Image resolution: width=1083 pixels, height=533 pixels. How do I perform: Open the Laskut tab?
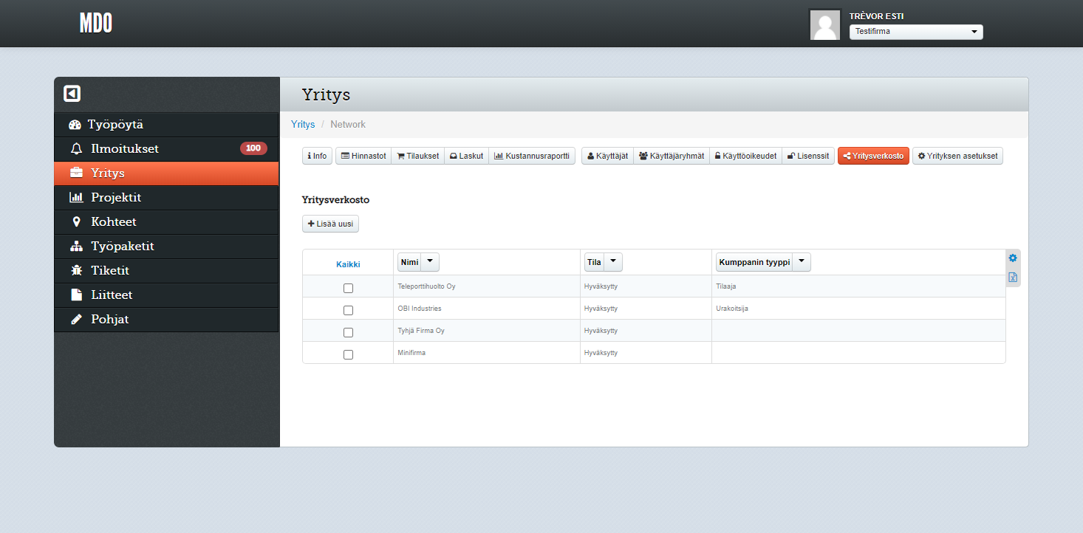[467, 156]
